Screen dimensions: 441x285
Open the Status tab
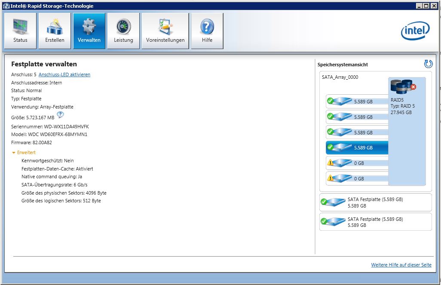20,31
